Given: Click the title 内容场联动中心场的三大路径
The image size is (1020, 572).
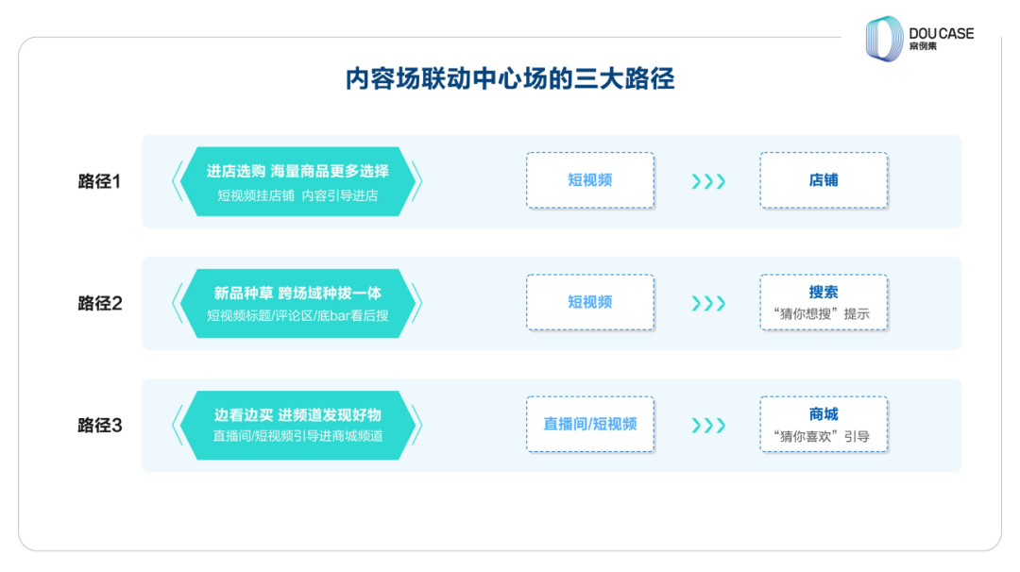Looking at the screenshot, I should [x=510, y=79].
